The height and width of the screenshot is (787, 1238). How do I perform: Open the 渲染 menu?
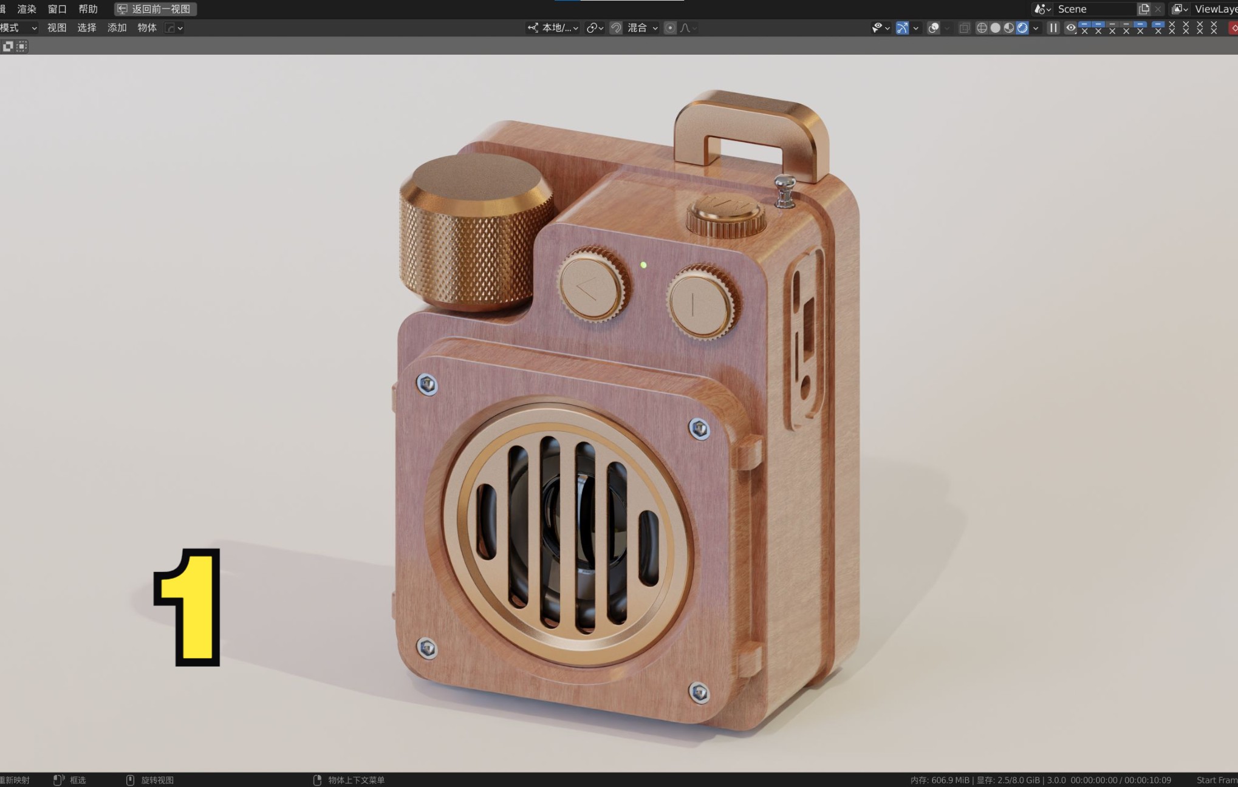[x=27, y=9]
